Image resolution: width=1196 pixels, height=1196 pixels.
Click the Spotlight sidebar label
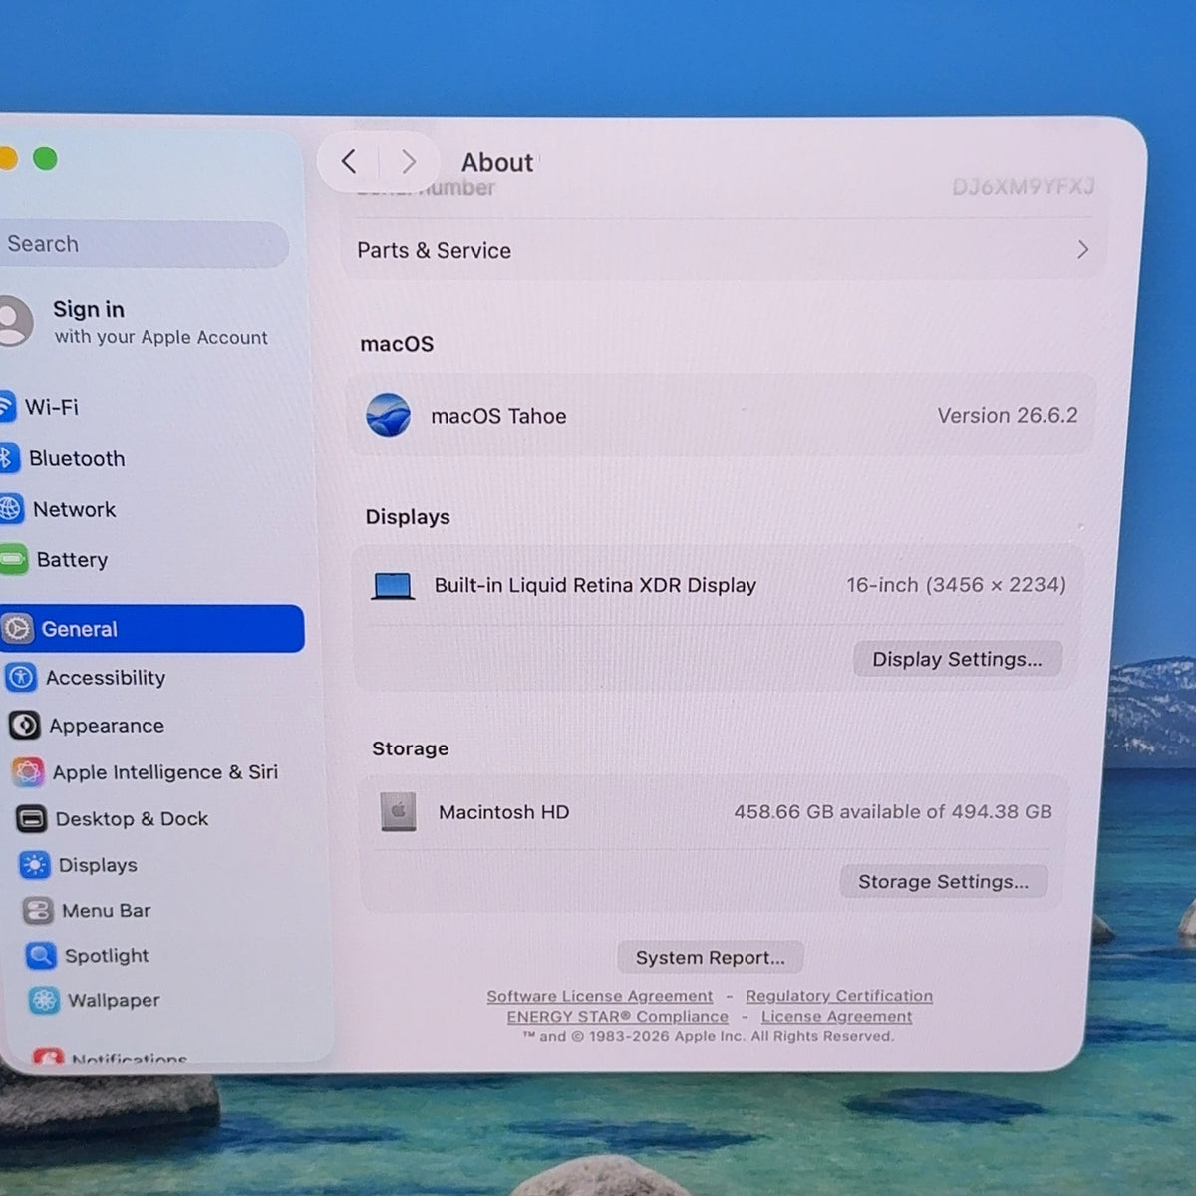pos(107,956)
